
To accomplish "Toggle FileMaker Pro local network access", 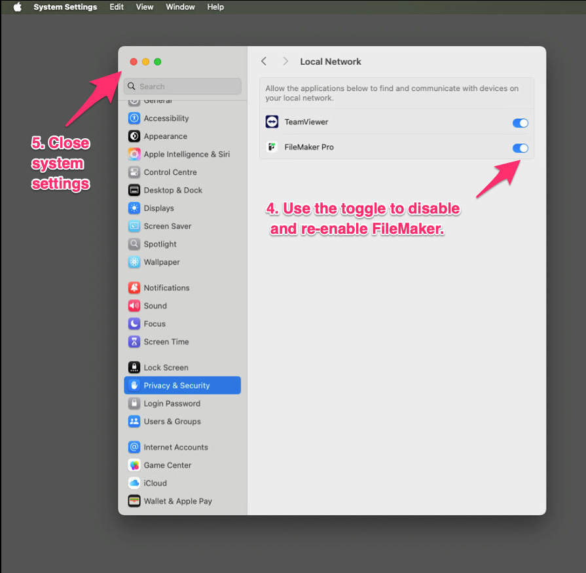I will 521,148.
